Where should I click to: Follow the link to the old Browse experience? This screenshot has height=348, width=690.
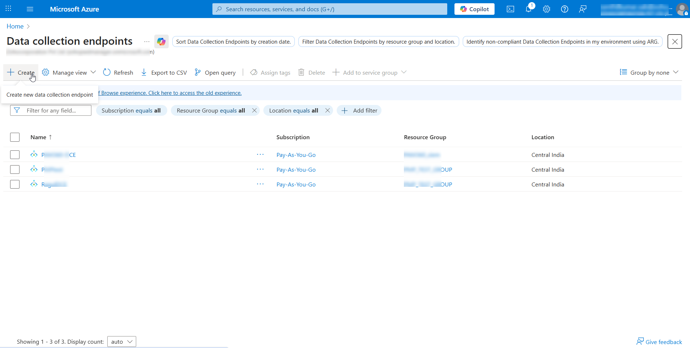(x=170, y=93)
